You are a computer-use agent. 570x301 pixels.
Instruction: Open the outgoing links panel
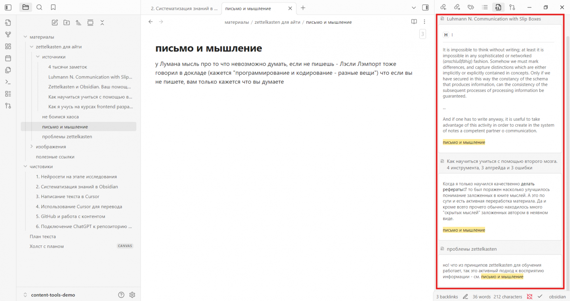[457, 7]
